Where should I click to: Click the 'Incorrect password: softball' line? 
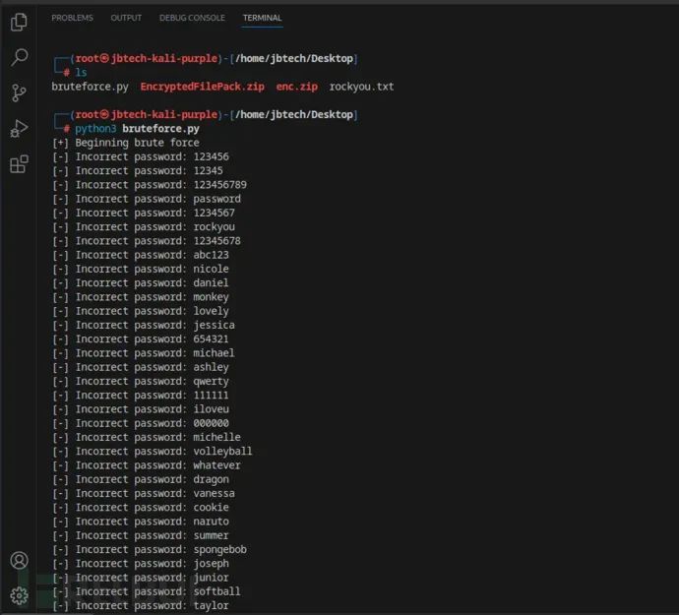pyautogui.click(x=147, y=591)
